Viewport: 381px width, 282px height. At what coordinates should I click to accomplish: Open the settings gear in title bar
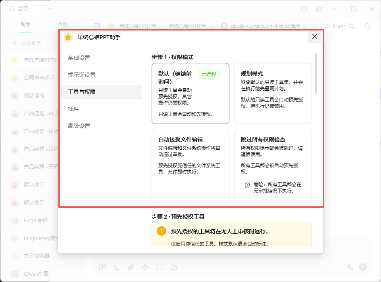(318, 9)
